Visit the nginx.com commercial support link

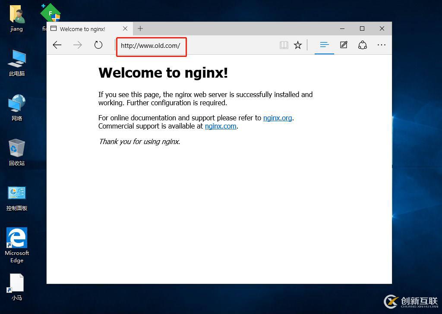[220, 126]
